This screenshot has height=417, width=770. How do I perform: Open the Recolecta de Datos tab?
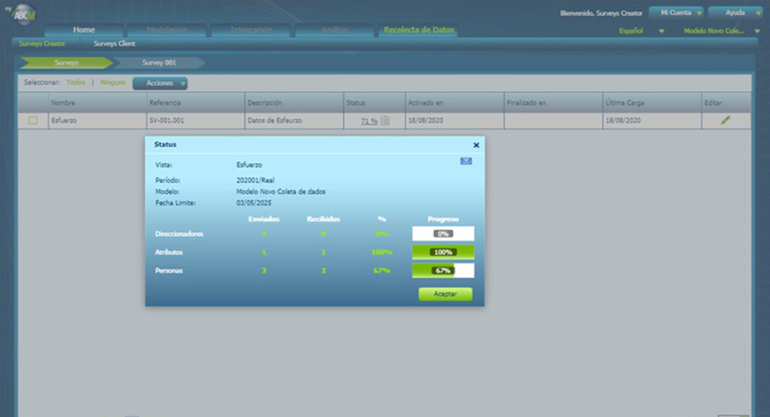point(418,30)
